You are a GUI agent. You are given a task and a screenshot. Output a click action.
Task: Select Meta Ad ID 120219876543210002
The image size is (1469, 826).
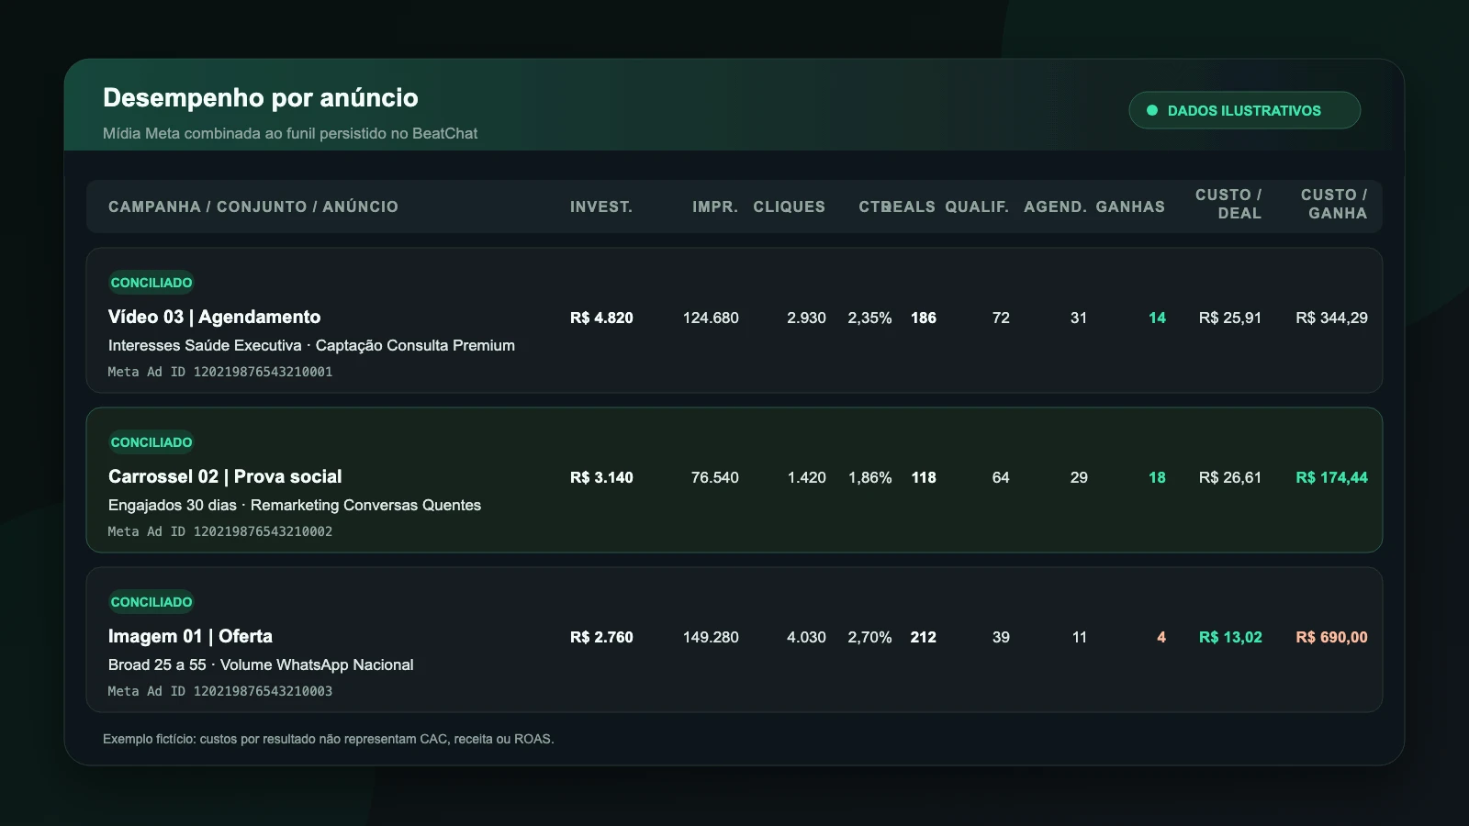pos(220,531)
